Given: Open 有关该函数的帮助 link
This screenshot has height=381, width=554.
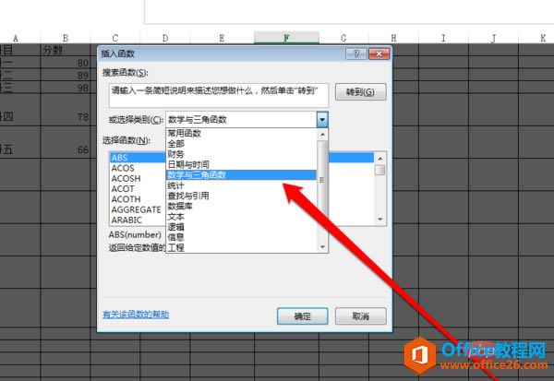Looking at the screenshot, I should click(136, 315).
